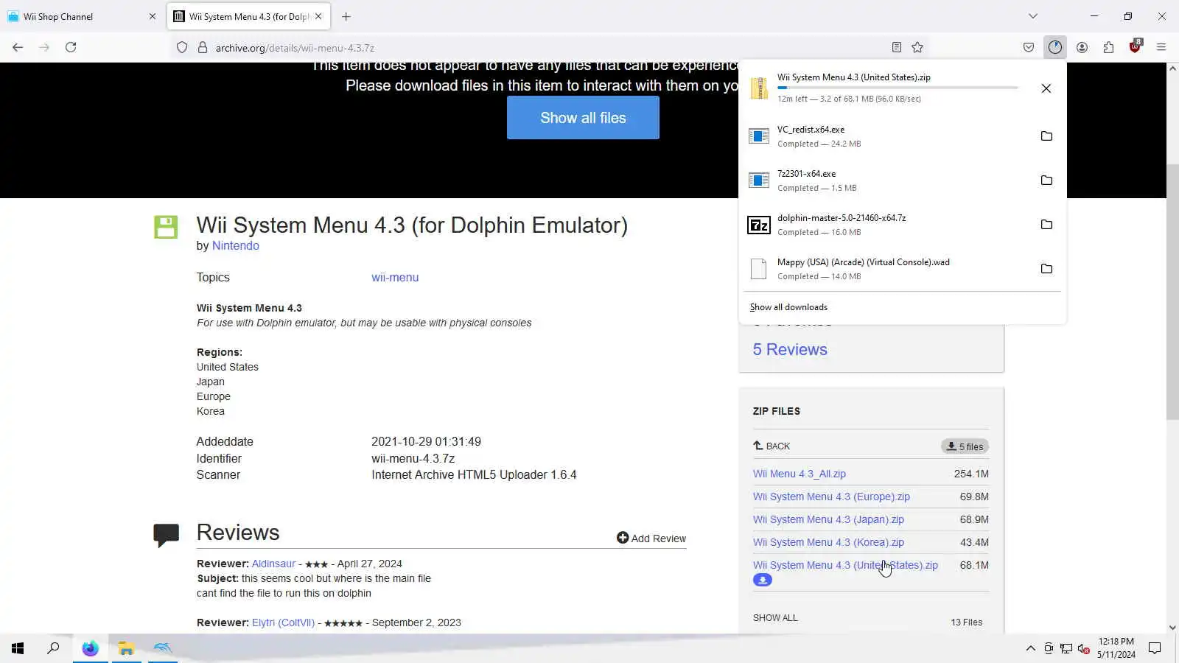
Task: View site security padlock info
Action: 203,47
